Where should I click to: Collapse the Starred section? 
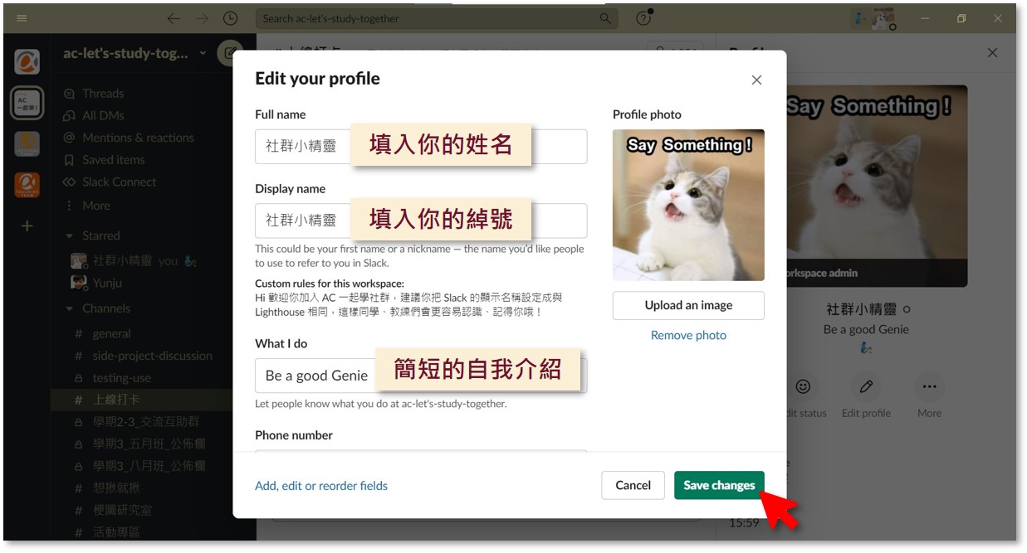point(70,236)
